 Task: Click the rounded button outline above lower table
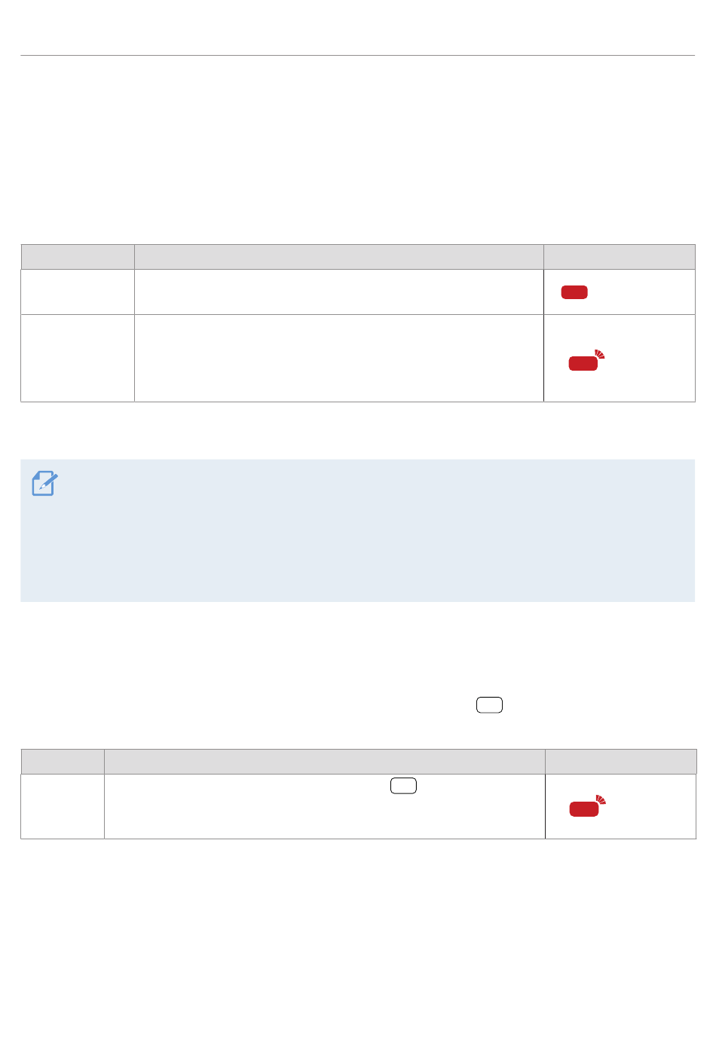tap(490, 706)
